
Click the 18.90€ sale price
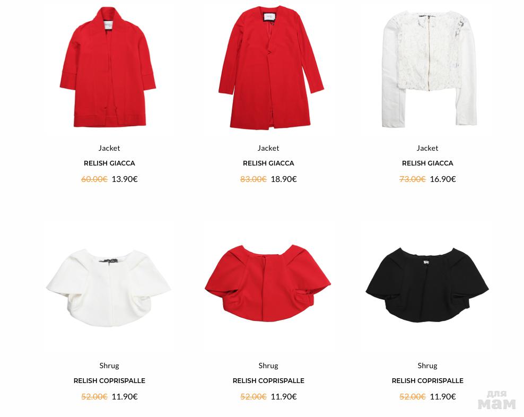tap(284, 179)
